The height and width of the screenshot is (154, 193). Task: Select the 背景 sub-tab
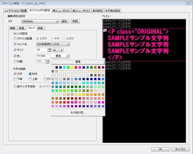pyautogui.click(x=22, y=28)
